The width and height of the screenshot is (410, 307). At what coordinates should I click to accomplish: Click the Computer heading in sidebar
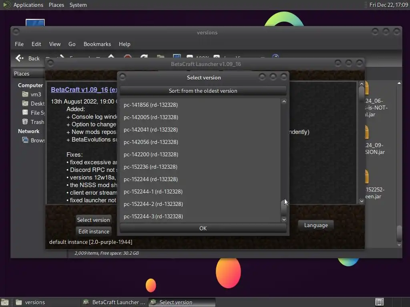pyautogui.click(x=30, y=86)
